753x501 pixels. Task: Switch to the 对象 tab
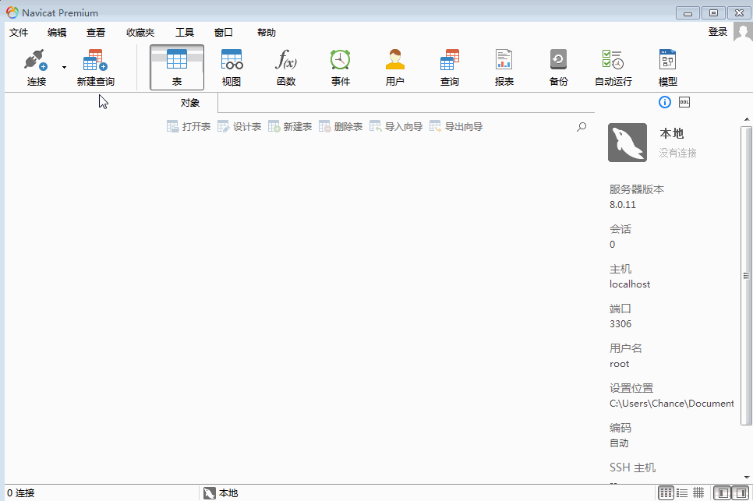coord(190,102)
